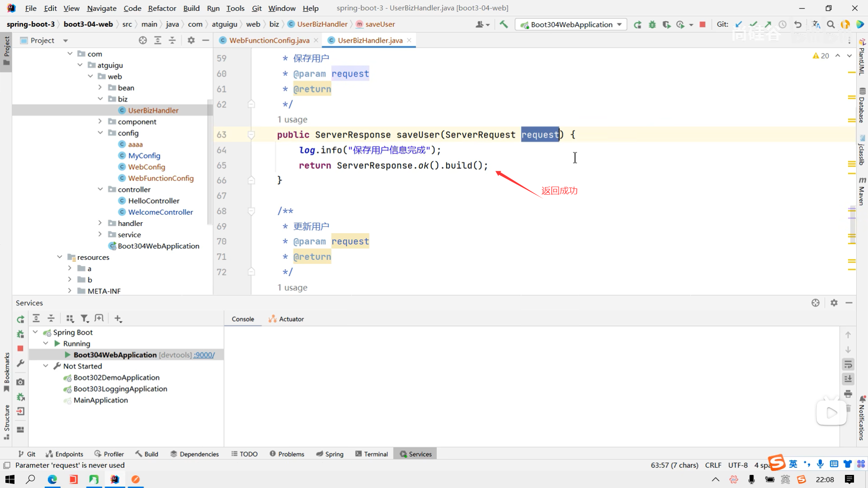This screenshot has height=488, width=868.
Task: Click the Filter icon in Services toolbar
Action: 84,319
